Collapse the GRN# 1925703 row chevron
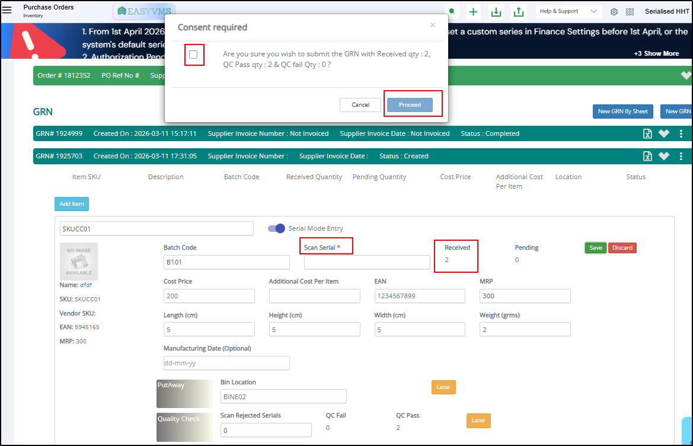Image resolution: width=693 pixels, height=446 pixels. pyautogui.click(x=664, y=156)
